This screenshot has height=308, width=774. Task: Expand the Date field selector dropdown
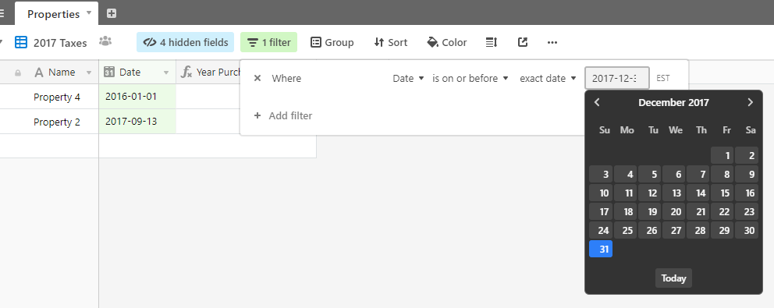tap(408, 78)
